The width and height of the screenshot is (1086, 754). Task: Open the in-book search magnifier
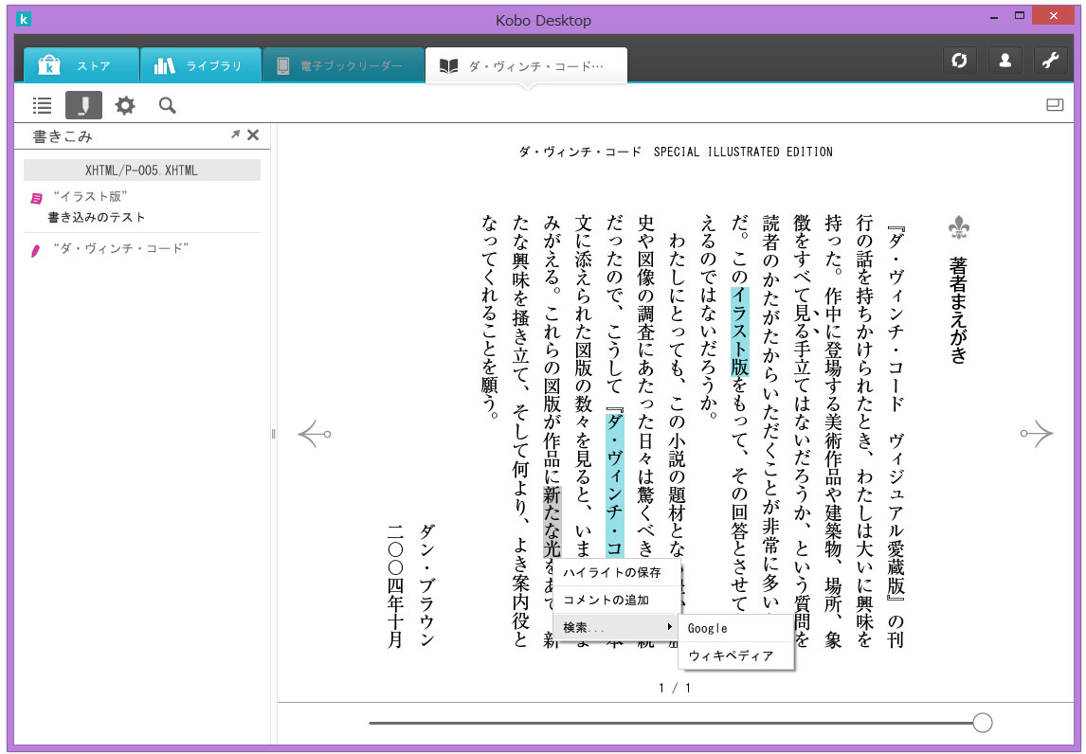click(167, 105)
